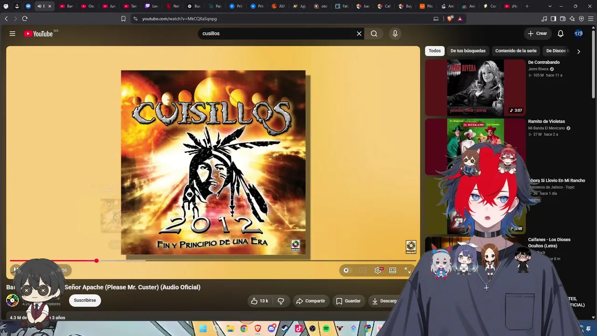Click the youtube.com address bar URL

click(180, 19)
